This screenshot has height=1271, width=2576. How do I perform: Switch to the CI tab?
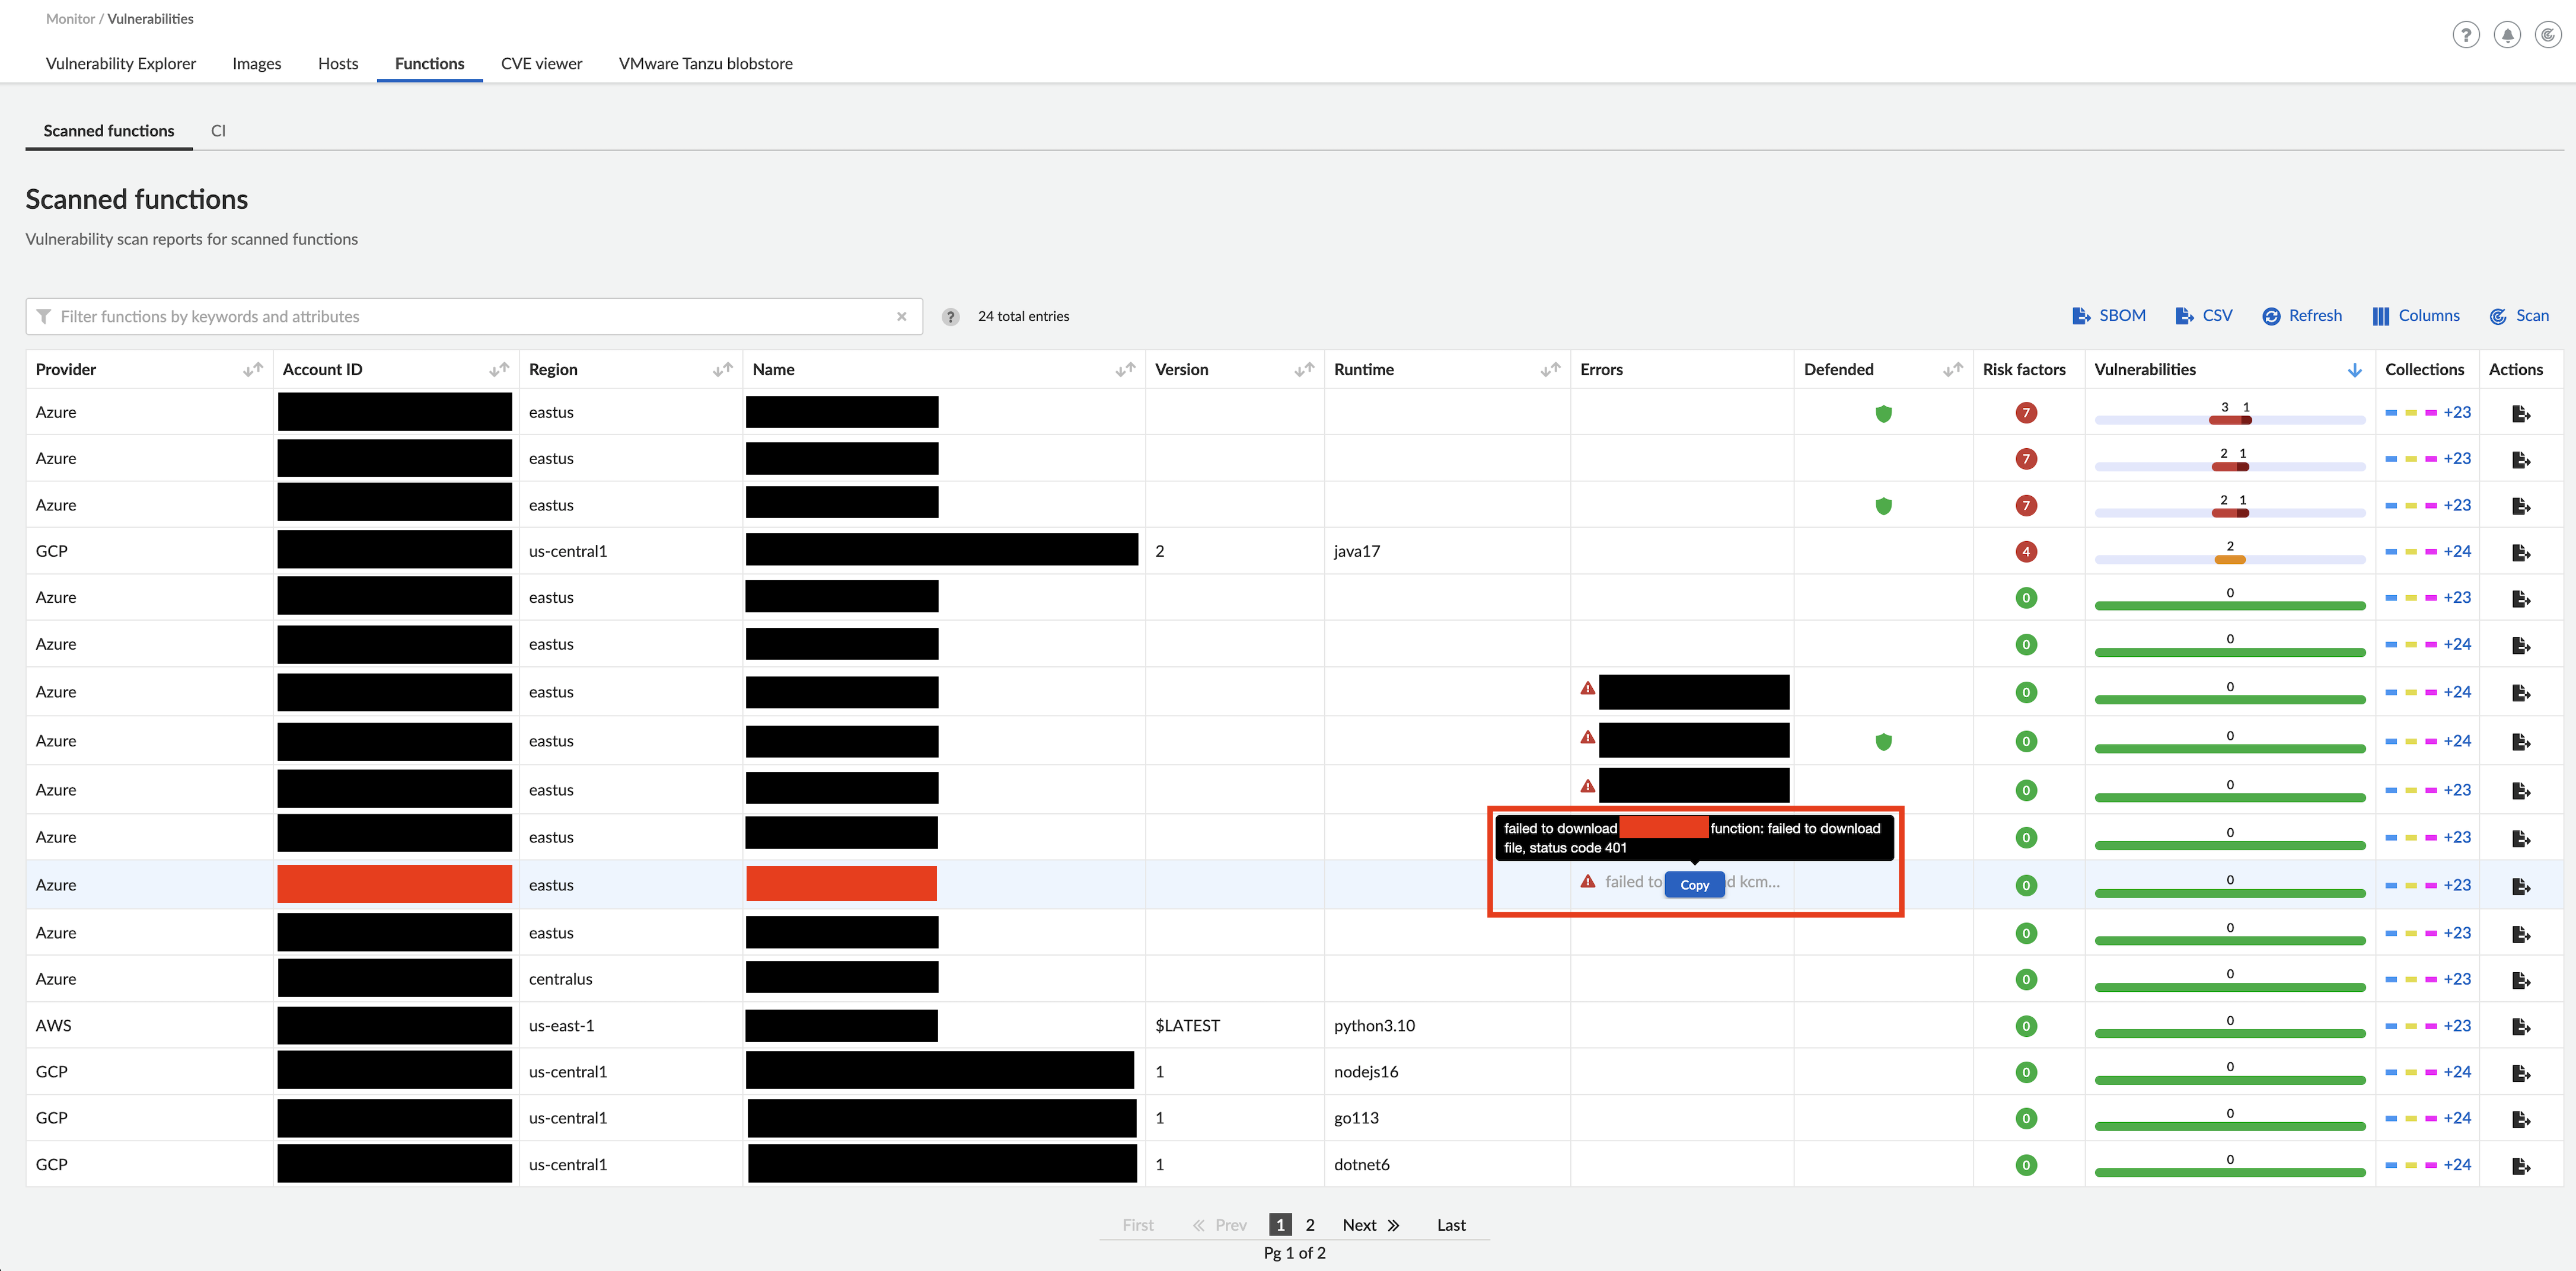(218, 130)
